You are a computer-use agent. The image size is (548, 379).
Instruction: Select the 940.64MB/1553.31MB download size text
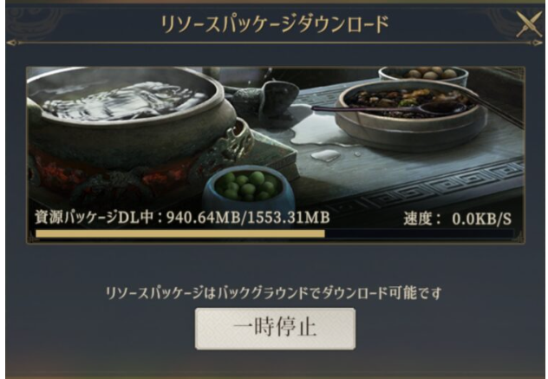tap(248, 218)
